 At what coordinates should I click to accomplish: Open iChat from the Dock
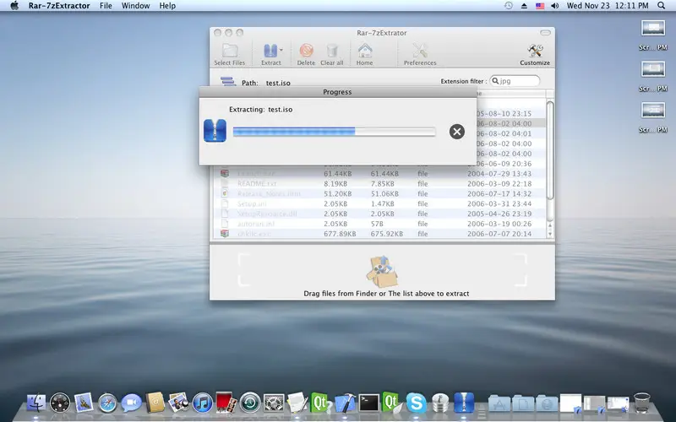click(131, 403)
